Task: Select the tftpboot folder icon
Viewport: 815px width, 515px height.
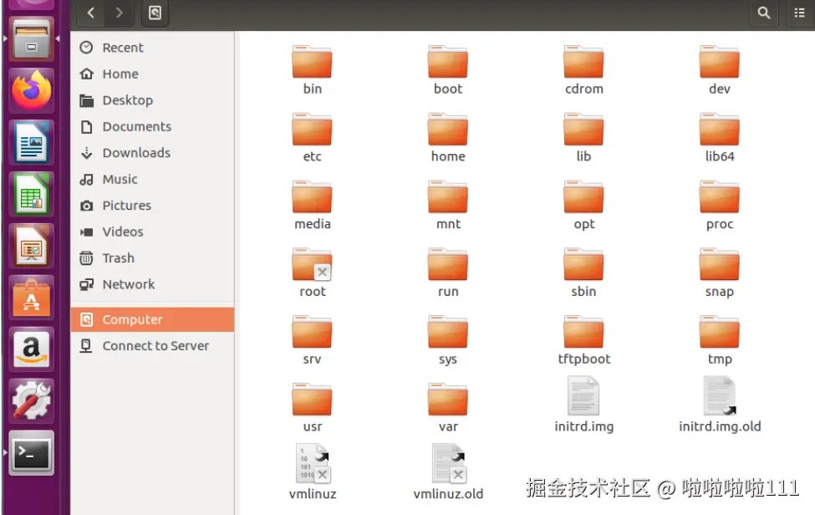Action: click(583, 332)
